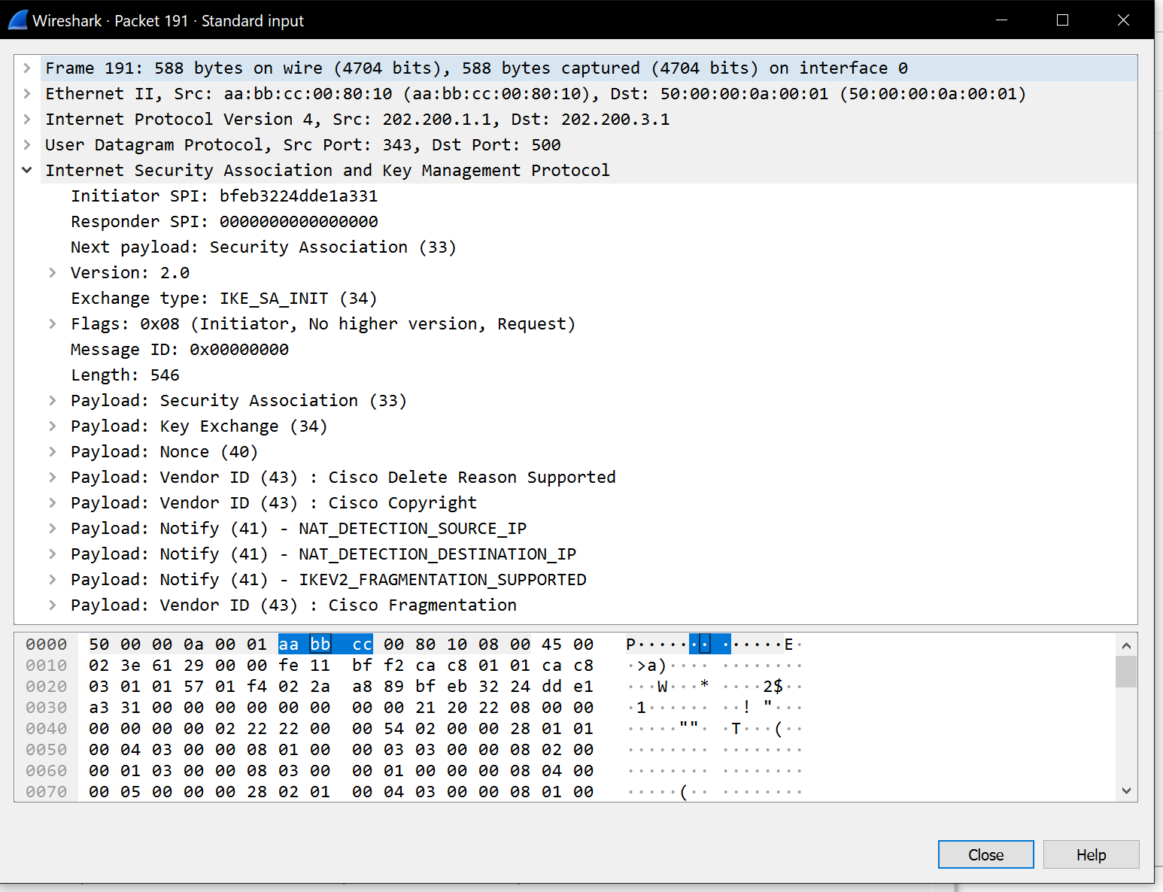
Task: Click ASCII 'W' in row 0020
Action: [662, 687]
